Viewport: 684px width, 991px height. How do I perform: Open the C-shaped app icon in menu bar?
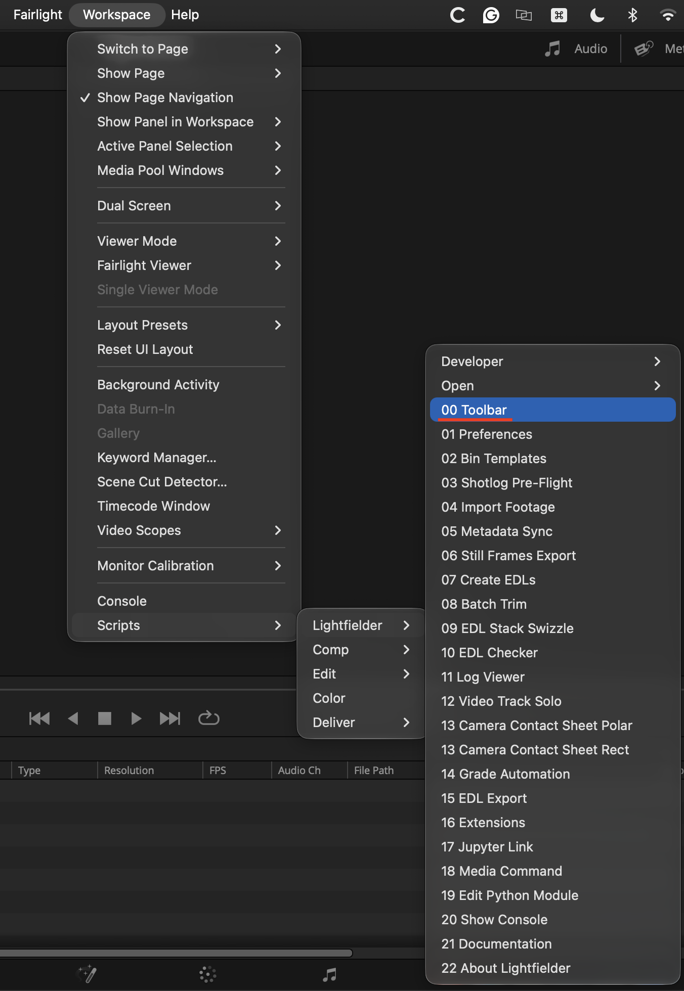click(457, 15)
